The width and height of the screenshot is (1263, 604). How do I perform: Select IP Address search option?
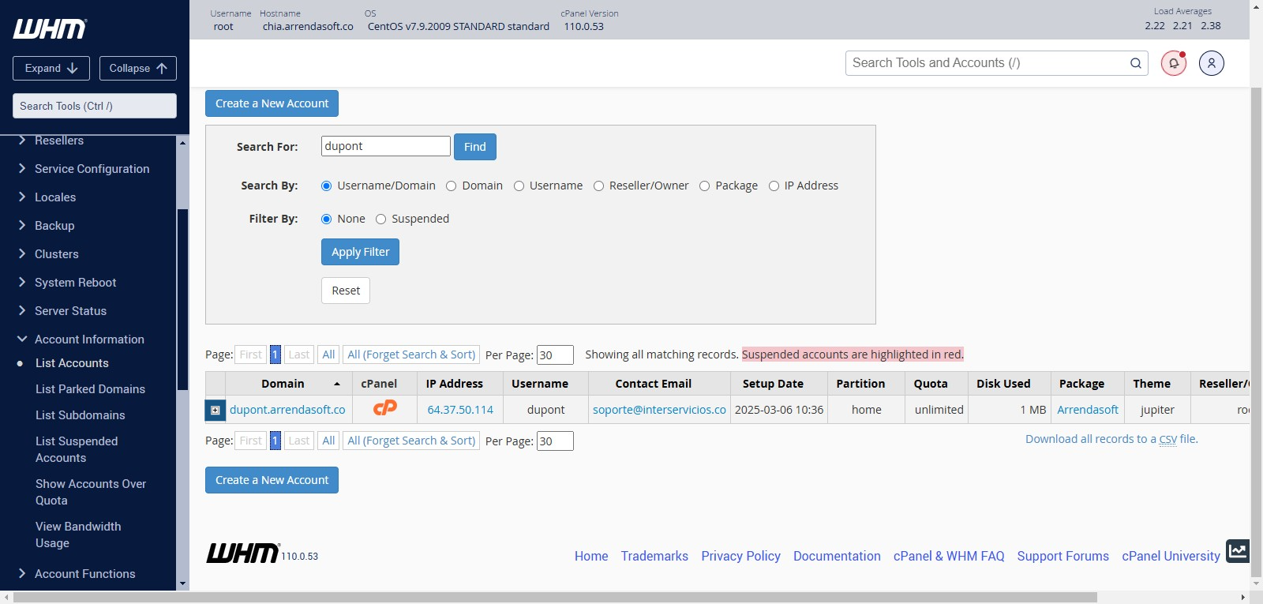774,186
